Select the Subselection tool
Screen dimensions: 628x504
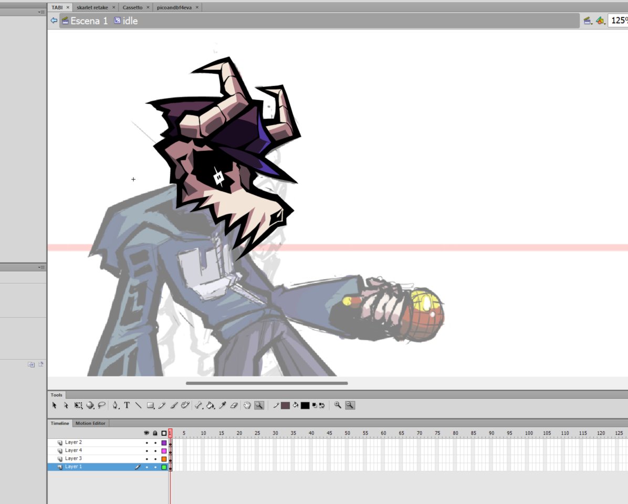click(x=66, y=405)
